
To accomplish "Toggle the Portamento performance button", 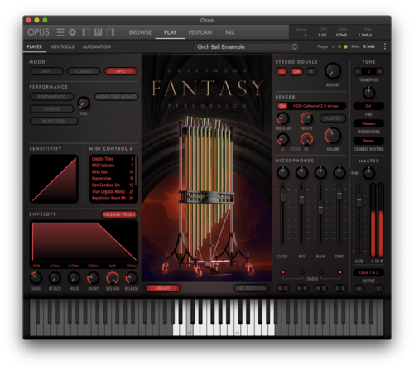I will pyautogui.click(x=51, y=97).
